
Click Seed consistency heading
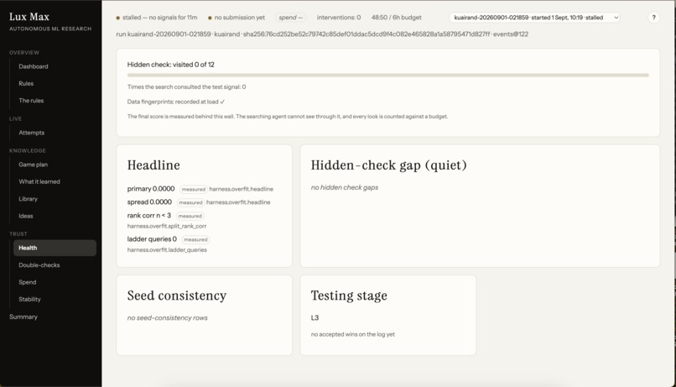click(177, 295)
